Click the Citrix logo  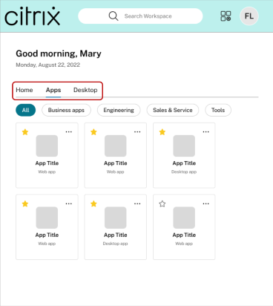[32, 16]
